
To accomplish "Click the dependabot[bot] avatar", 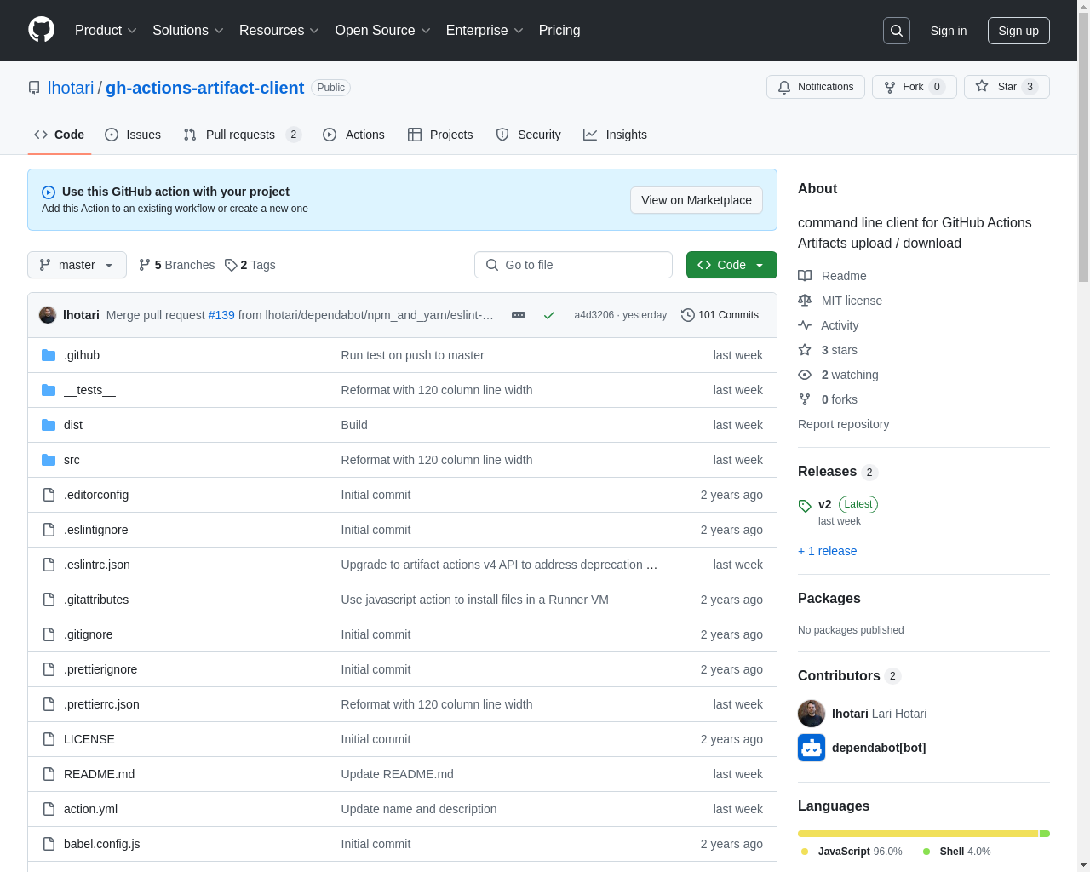I will [x=812, y=748].
